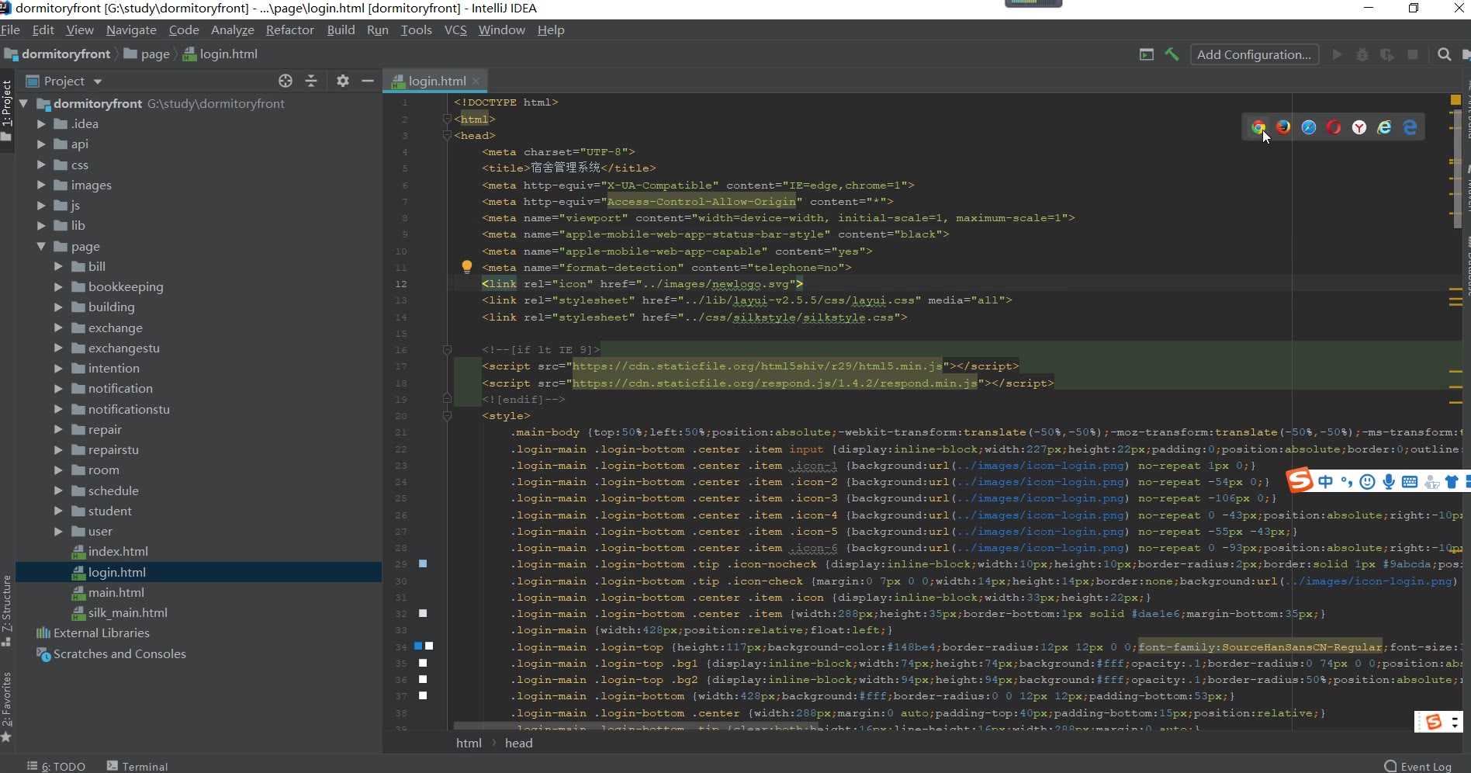The height and width of the screenshot is (773, 1471).
Task: Click the Build Project hammer icon
Action: 1172,54
